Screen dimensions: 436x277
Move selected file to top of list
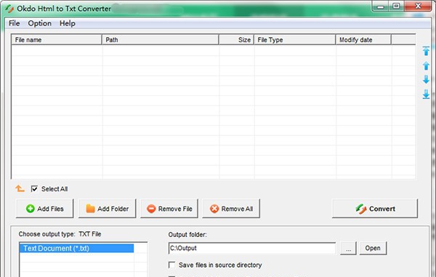[426, 51]
